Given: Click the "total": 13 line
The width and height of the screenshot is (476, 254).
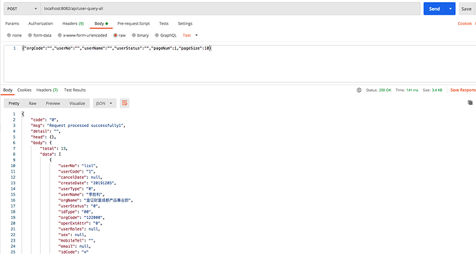Looking at the screenshot, I should (x=54, y=148).
